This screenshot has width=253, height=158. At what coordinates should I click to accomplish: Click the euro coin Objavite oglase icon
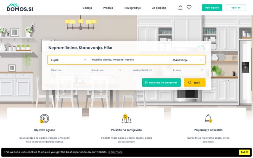click(44, 119)
